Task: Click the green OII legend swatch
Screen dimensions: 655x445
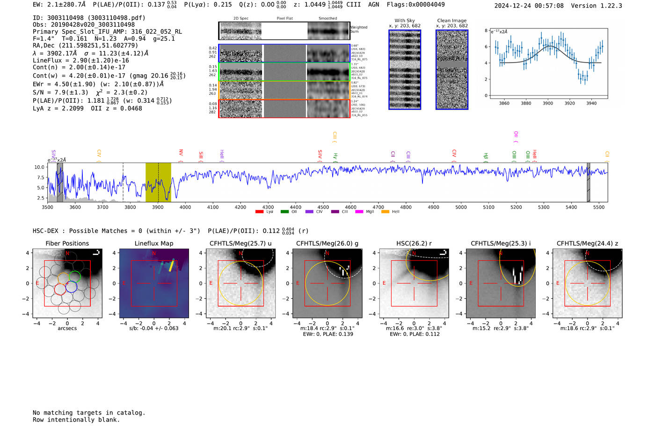Action: [x=284, y=212]
